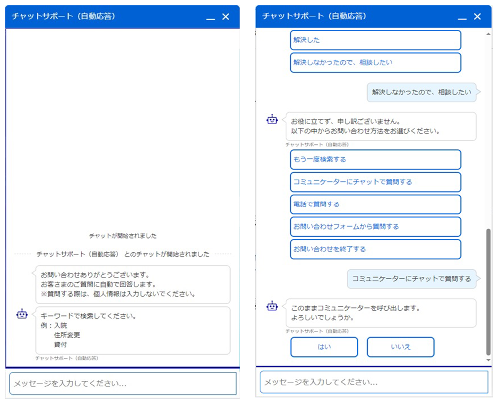Viewport: 499px width, 404px height.
Task: Choose the 電話で質問する option
Action: [x=375, y=204]
